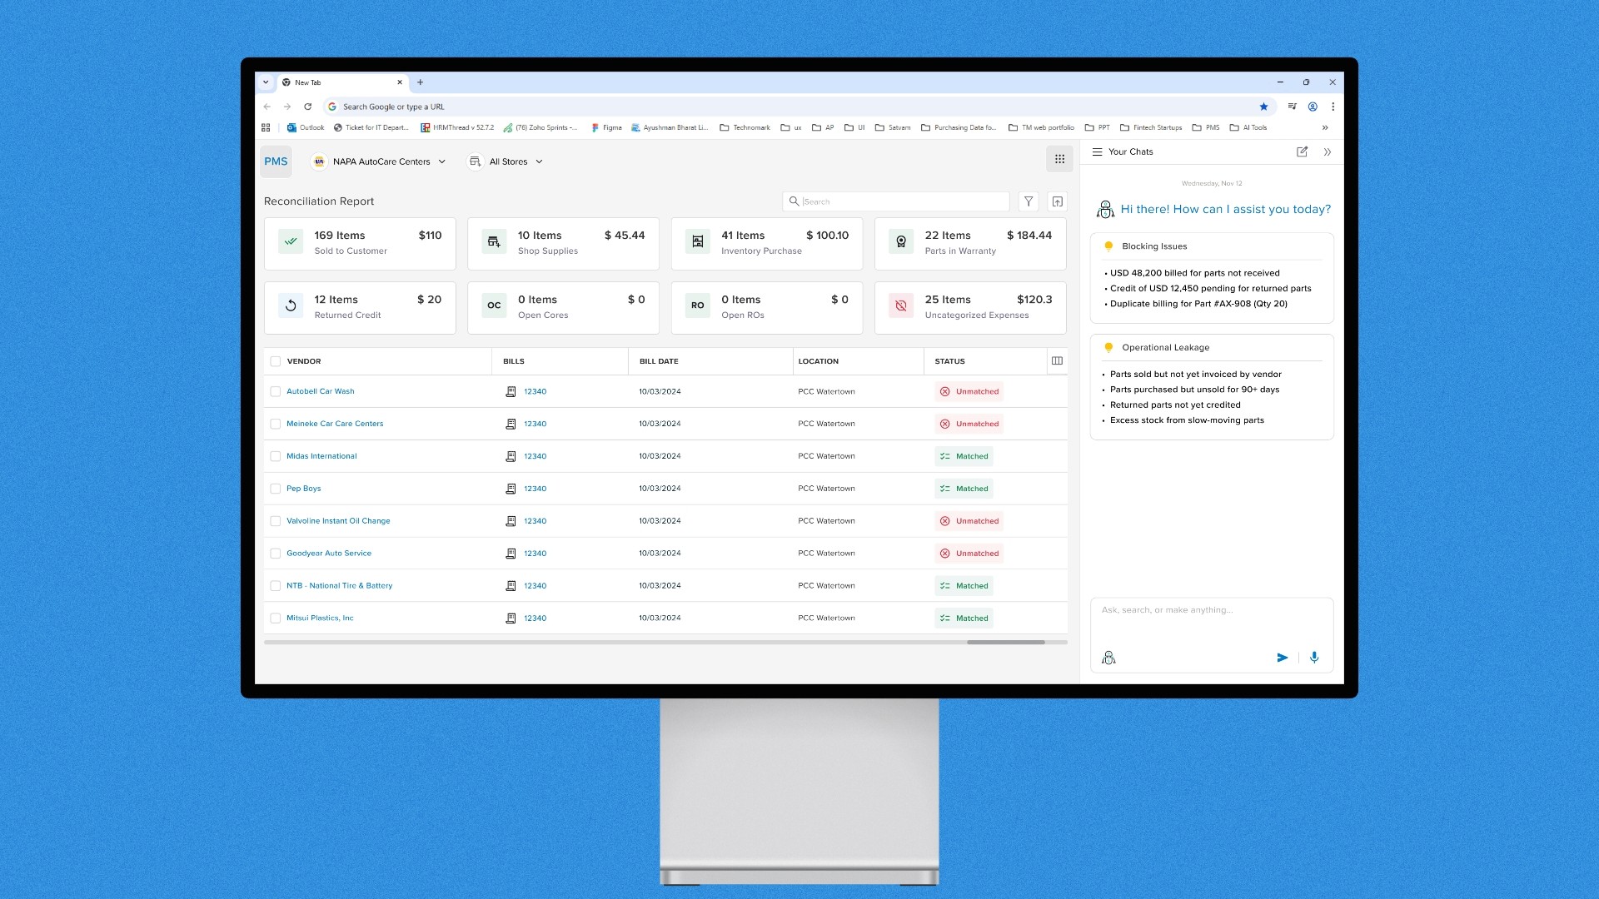Click the export icon next to filter
The height and width of the screenshot is (899, 1599).
point(1057,201)
